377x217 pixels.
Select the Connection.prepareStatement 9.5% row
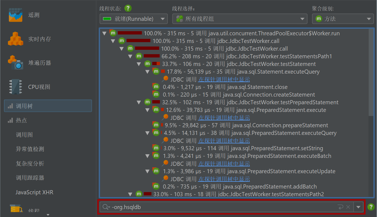click(x=246, y=125)
